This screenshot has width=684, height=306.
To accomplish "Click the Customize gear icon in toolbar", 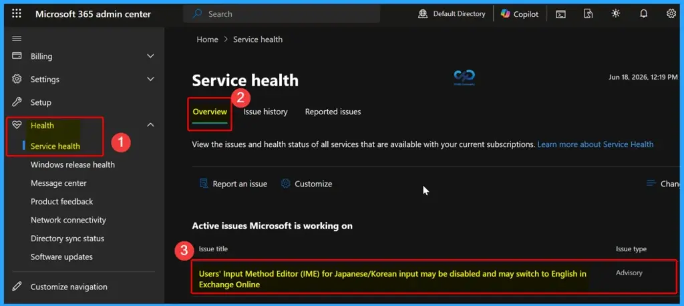I will [x=285, y=183].
